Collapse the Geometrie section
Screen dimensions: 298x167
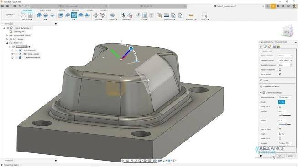point(261,51)
